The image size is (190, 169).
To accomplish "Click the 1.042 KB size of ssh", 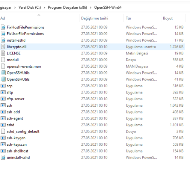I will (176, 105).
